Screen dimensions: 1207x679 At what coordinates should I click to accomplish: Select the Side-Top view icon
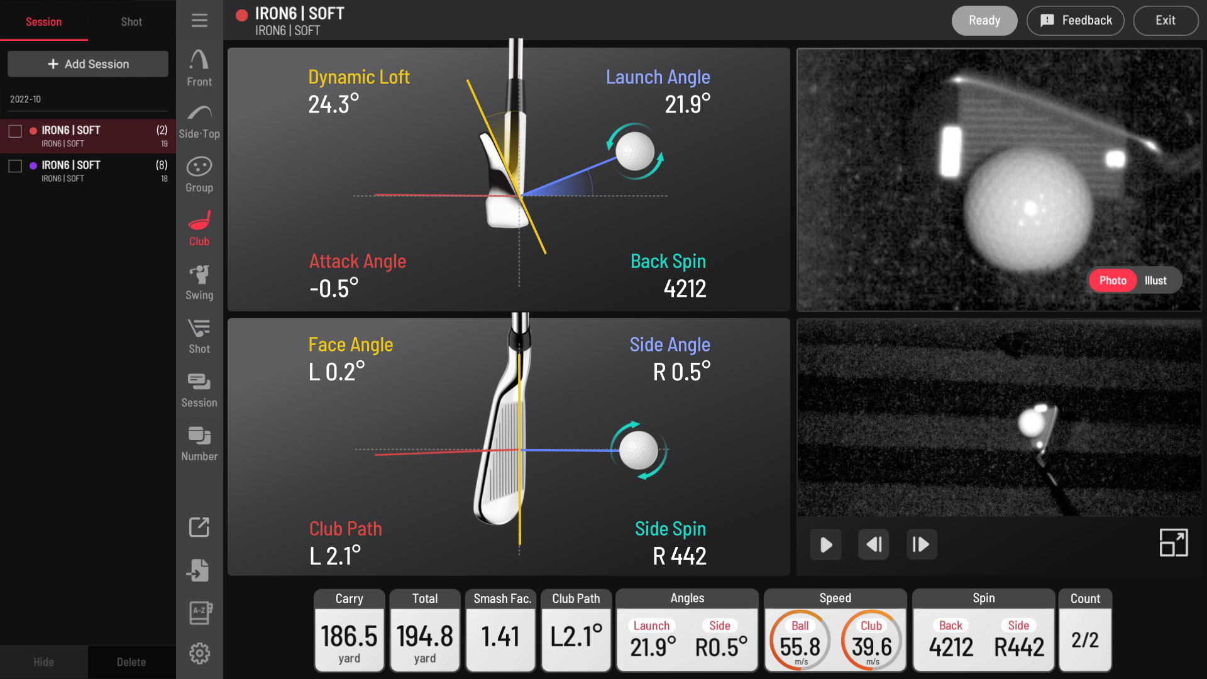click(x=199, y=122)
